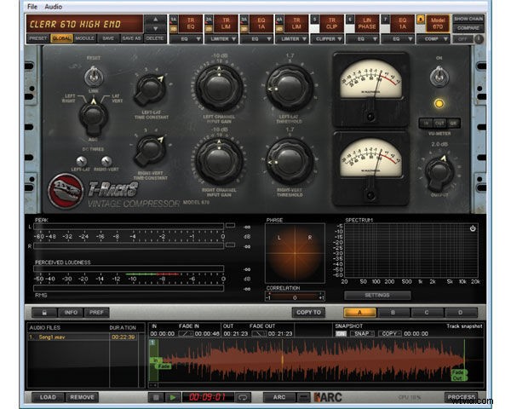
Task: Step to the next preset with down arrow
Action: (x=156, y=29)
